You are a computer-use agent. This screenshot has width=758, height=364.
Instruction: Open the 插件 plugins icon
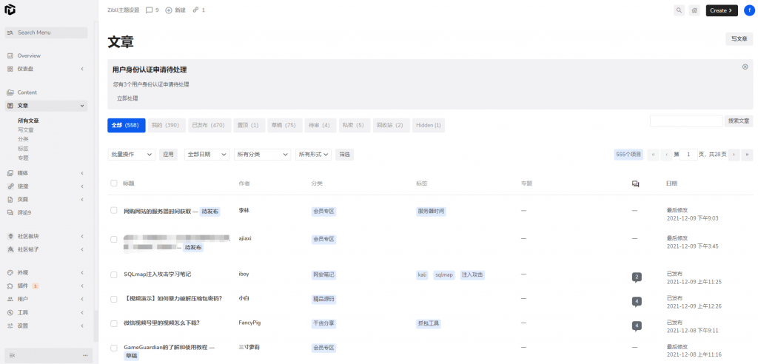[x=10, y=286]
